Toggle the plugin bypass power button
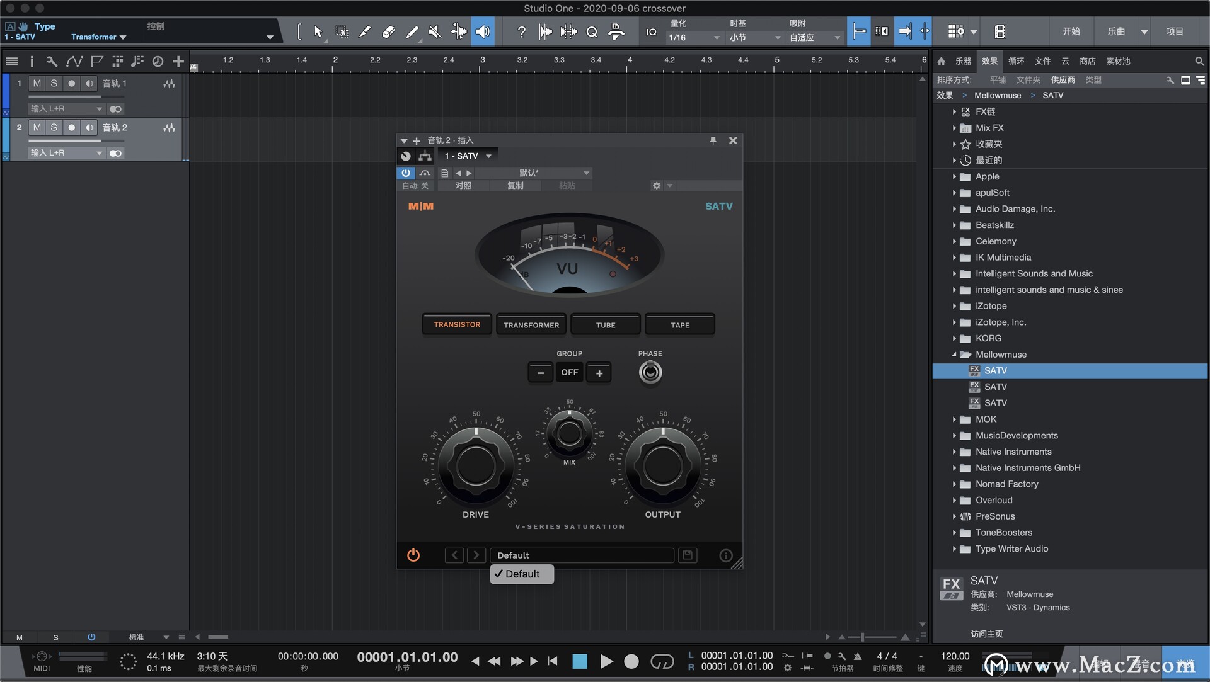Screen dimensions: 1210x682 (406, 173)
